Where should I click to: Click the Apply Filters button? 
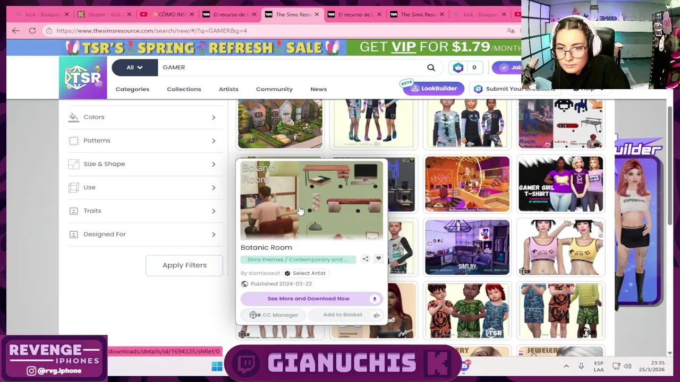coord(184,265)
